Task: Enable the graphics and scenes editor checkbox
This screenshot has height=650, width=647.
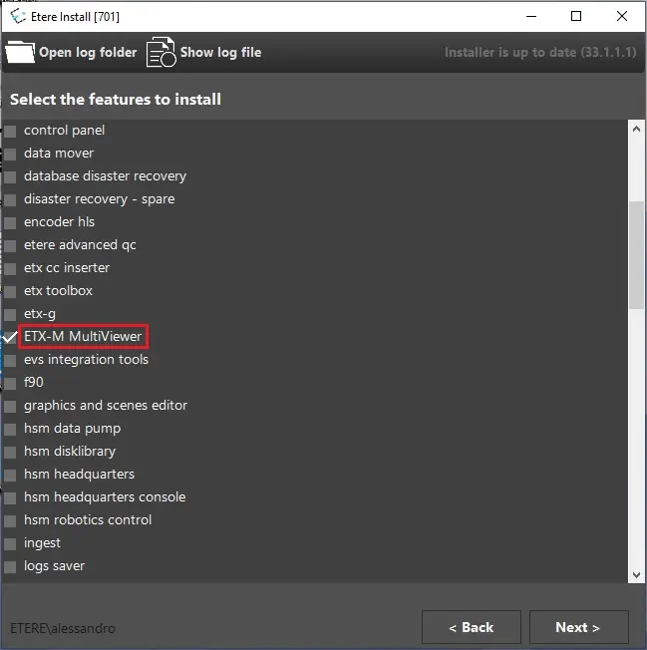Action: pyautogui.click(x=10, y=406)
